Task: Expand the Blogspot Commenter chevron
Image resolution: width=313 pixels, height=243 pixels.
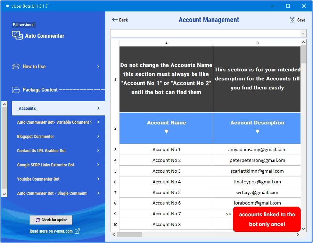Action: click(x=98, y=136)
